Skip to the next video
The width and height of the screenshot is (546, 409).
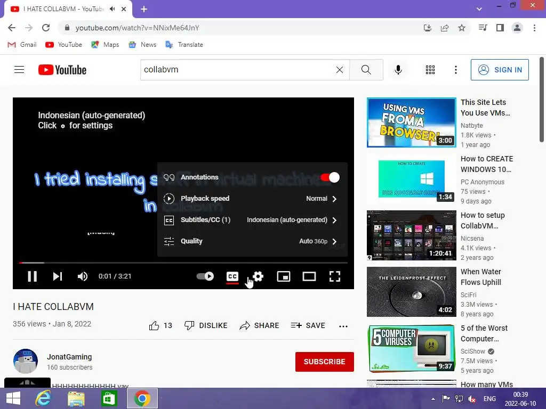point(58,276)
